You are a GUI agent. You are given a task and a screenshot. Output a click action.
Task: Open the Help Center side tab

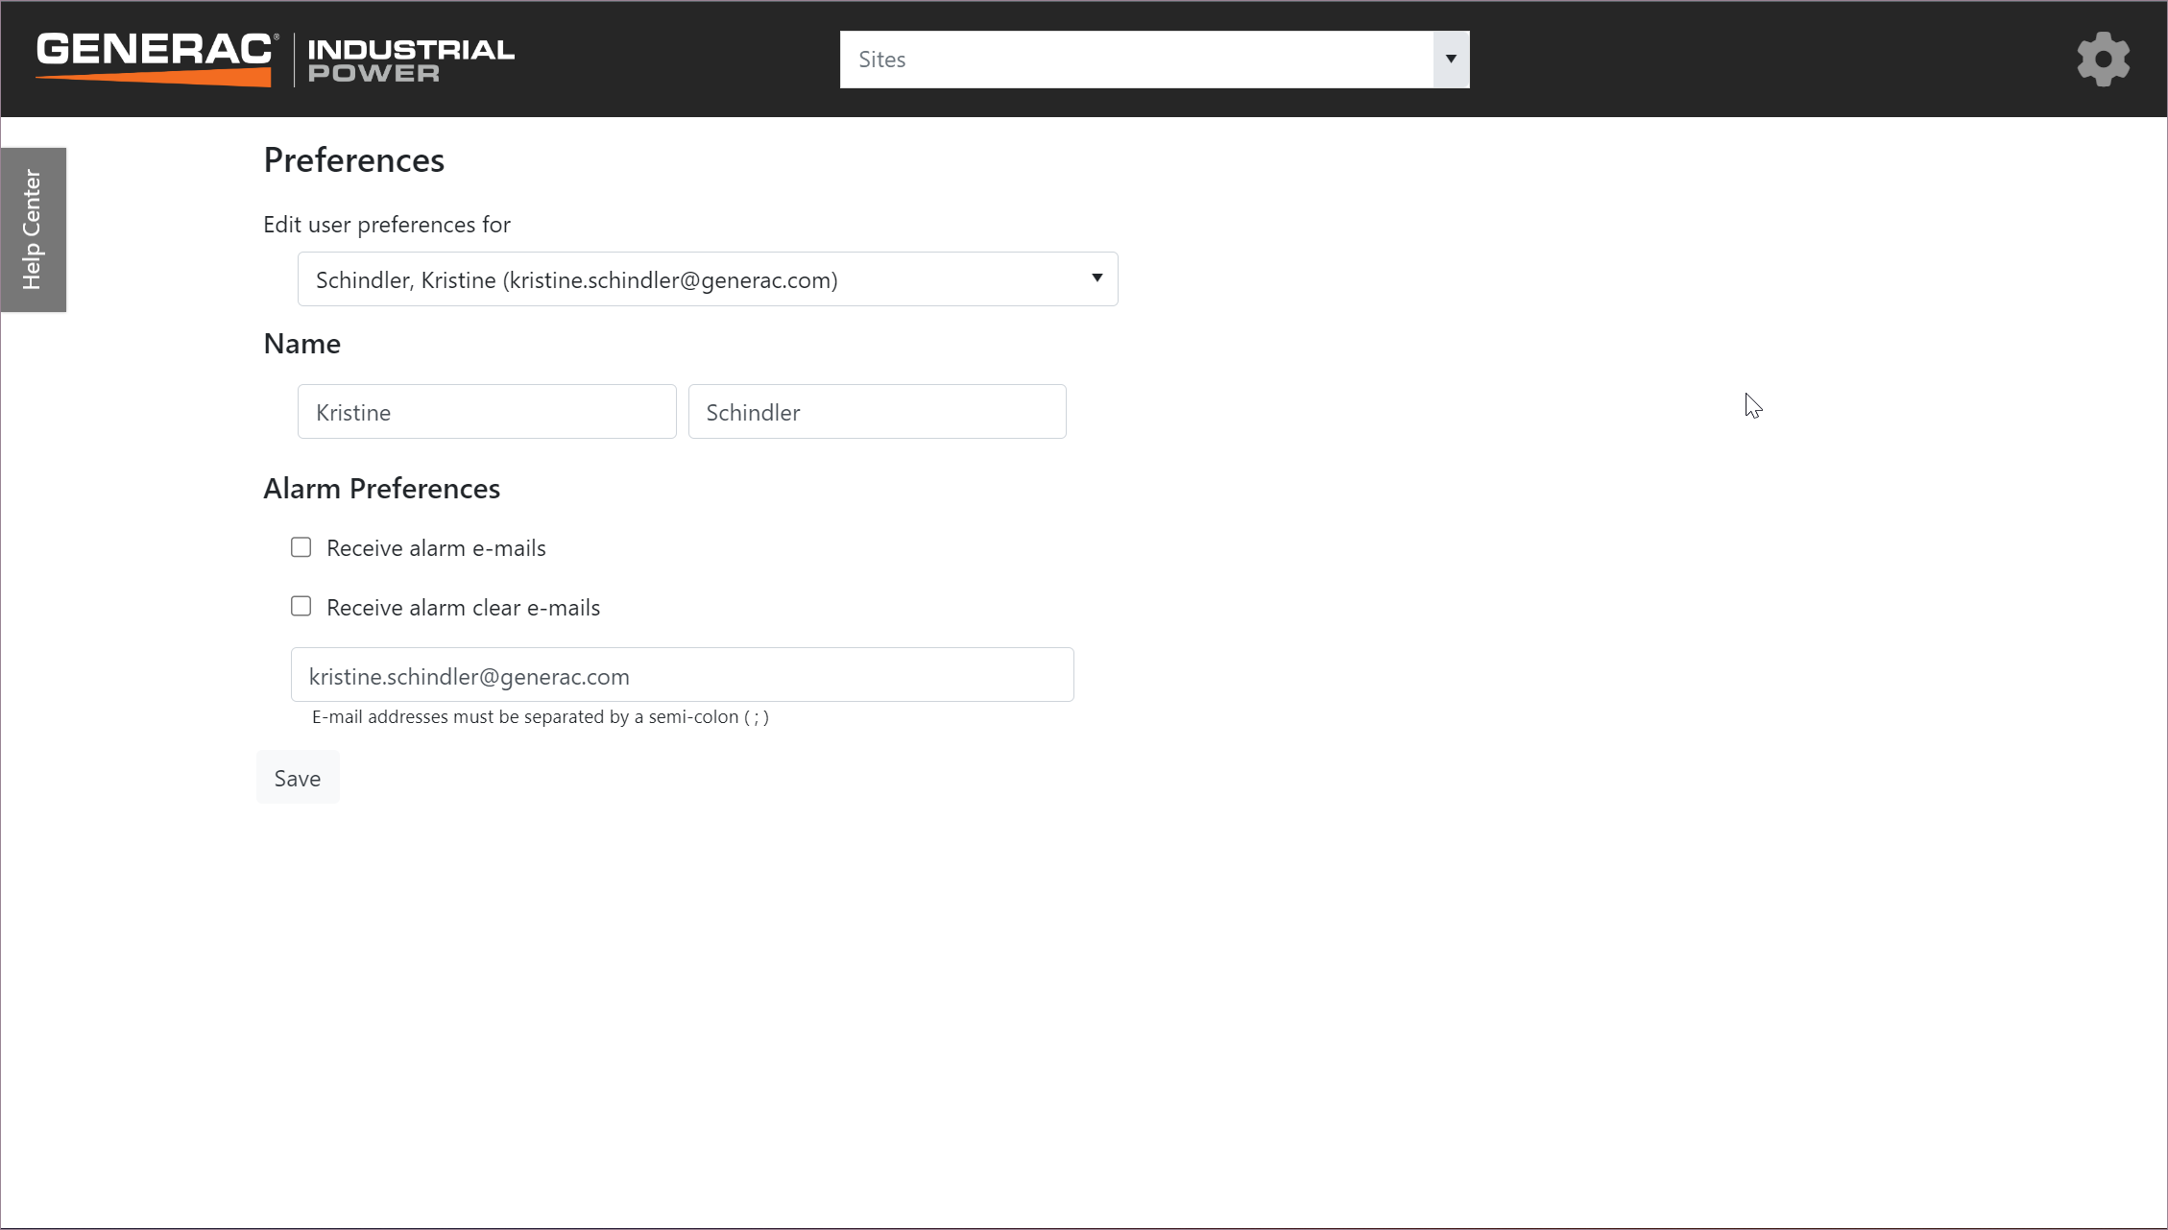[33, 229]
